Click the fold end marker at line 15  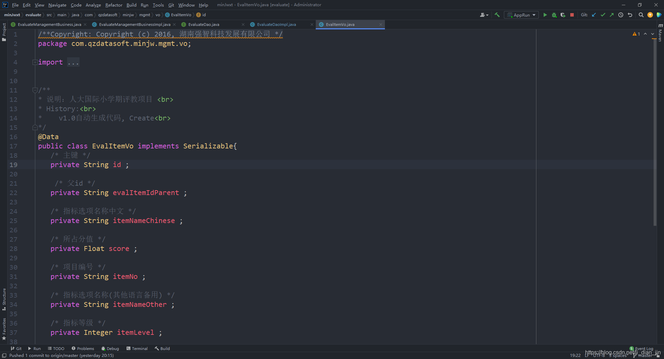click(35, 127)
